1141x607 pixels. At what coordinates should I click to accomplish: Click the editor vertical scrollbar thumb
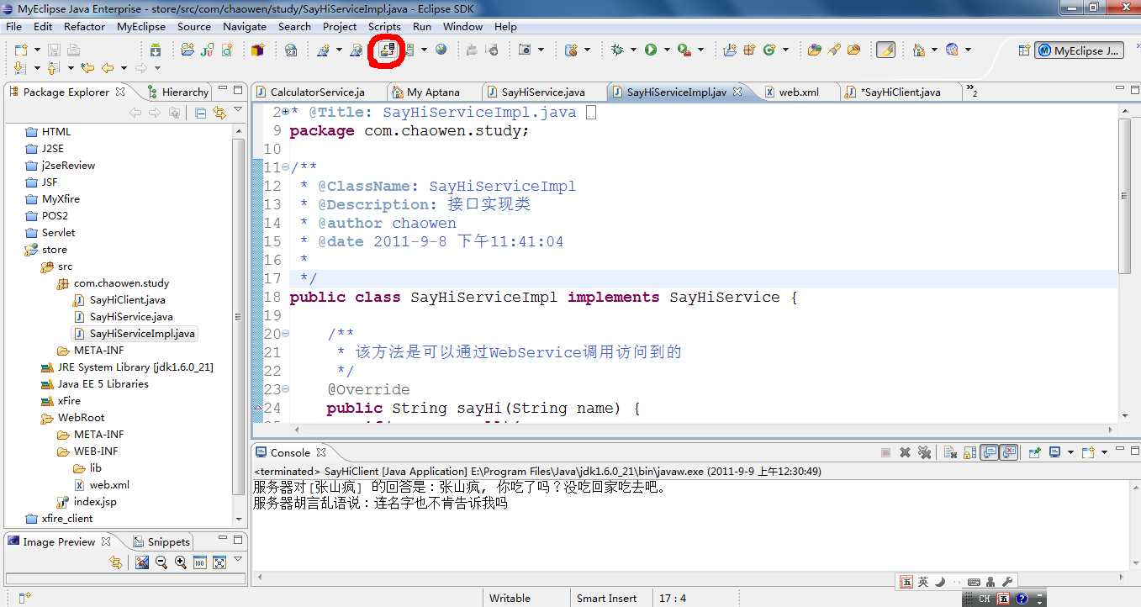coord(1125,196)
